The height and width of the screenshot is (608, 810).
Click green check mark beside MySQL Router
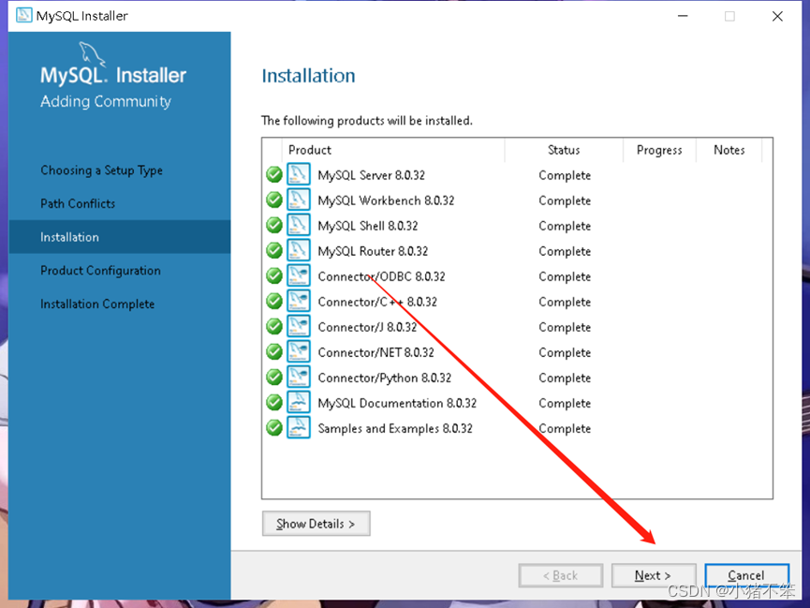(273, 251)
